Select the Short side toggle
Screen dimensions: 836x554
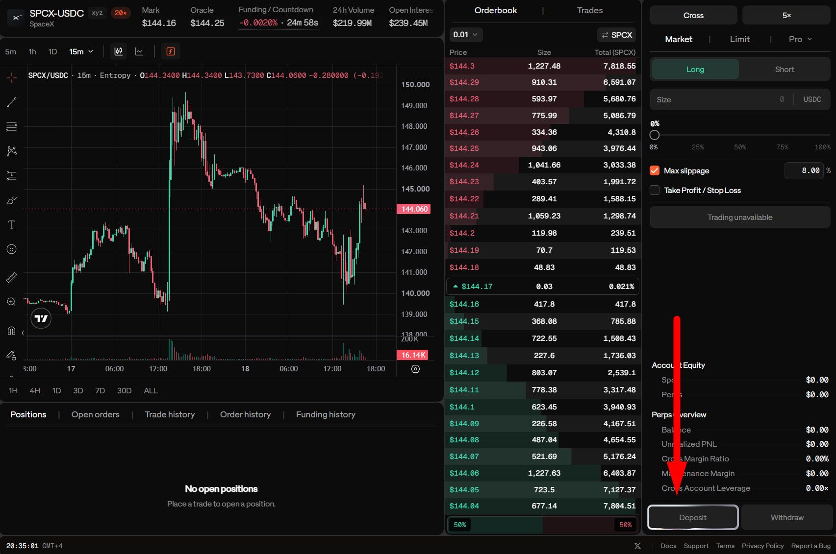785,70
